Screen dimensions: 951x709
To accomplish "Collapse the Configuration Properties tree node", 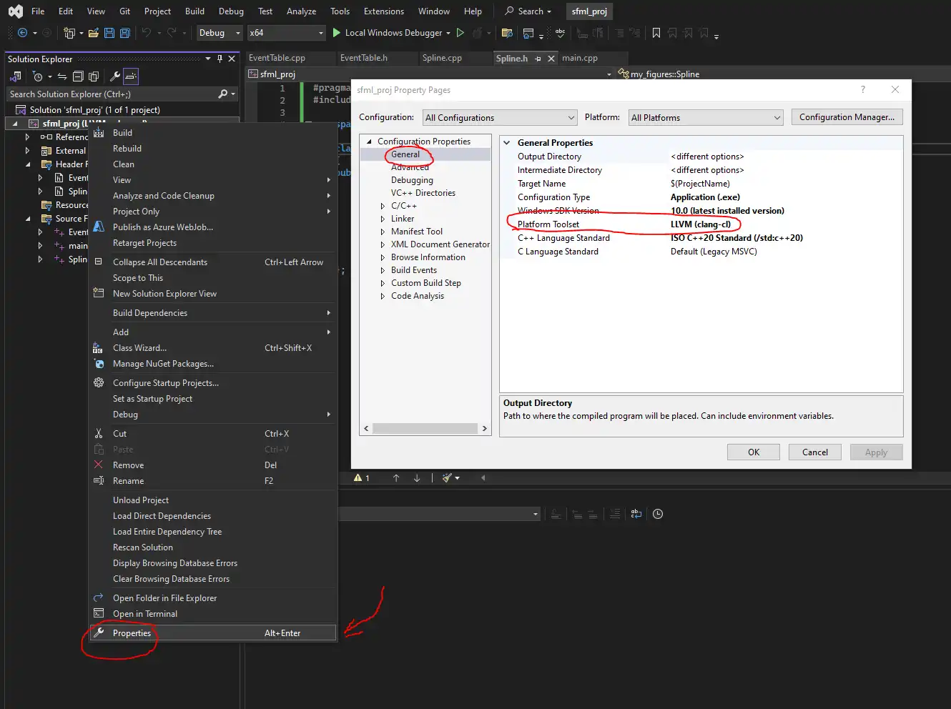I will (369, 142).
